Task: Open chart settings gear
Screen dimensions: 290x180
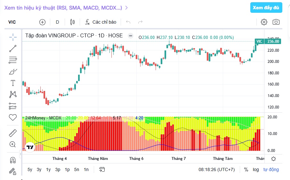Action: tap(264, 22)
